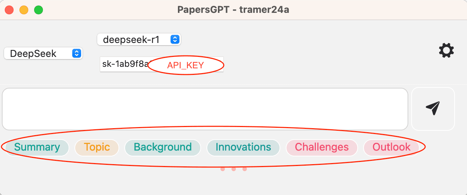Open the DeepSeek provider dropdown
The image size is (467, 195).
pyautogui.click(x=43, y=54)
